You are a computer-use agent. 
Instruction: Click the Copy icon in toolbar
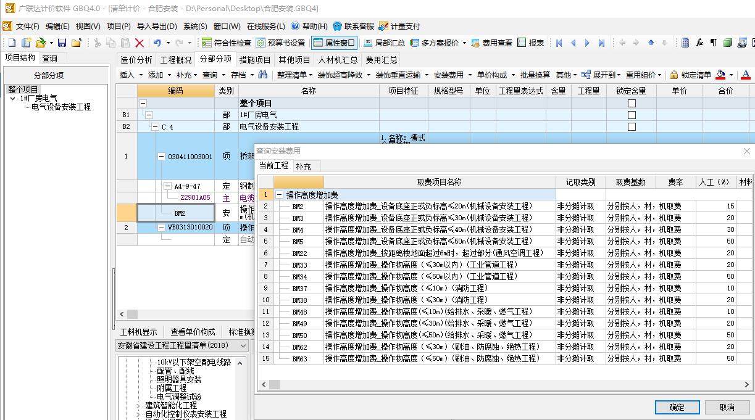(x=111, y=43)
